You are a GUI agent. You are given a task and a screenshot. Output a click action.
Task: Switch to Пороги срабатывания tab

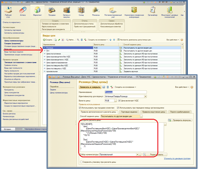pos(180,112)
